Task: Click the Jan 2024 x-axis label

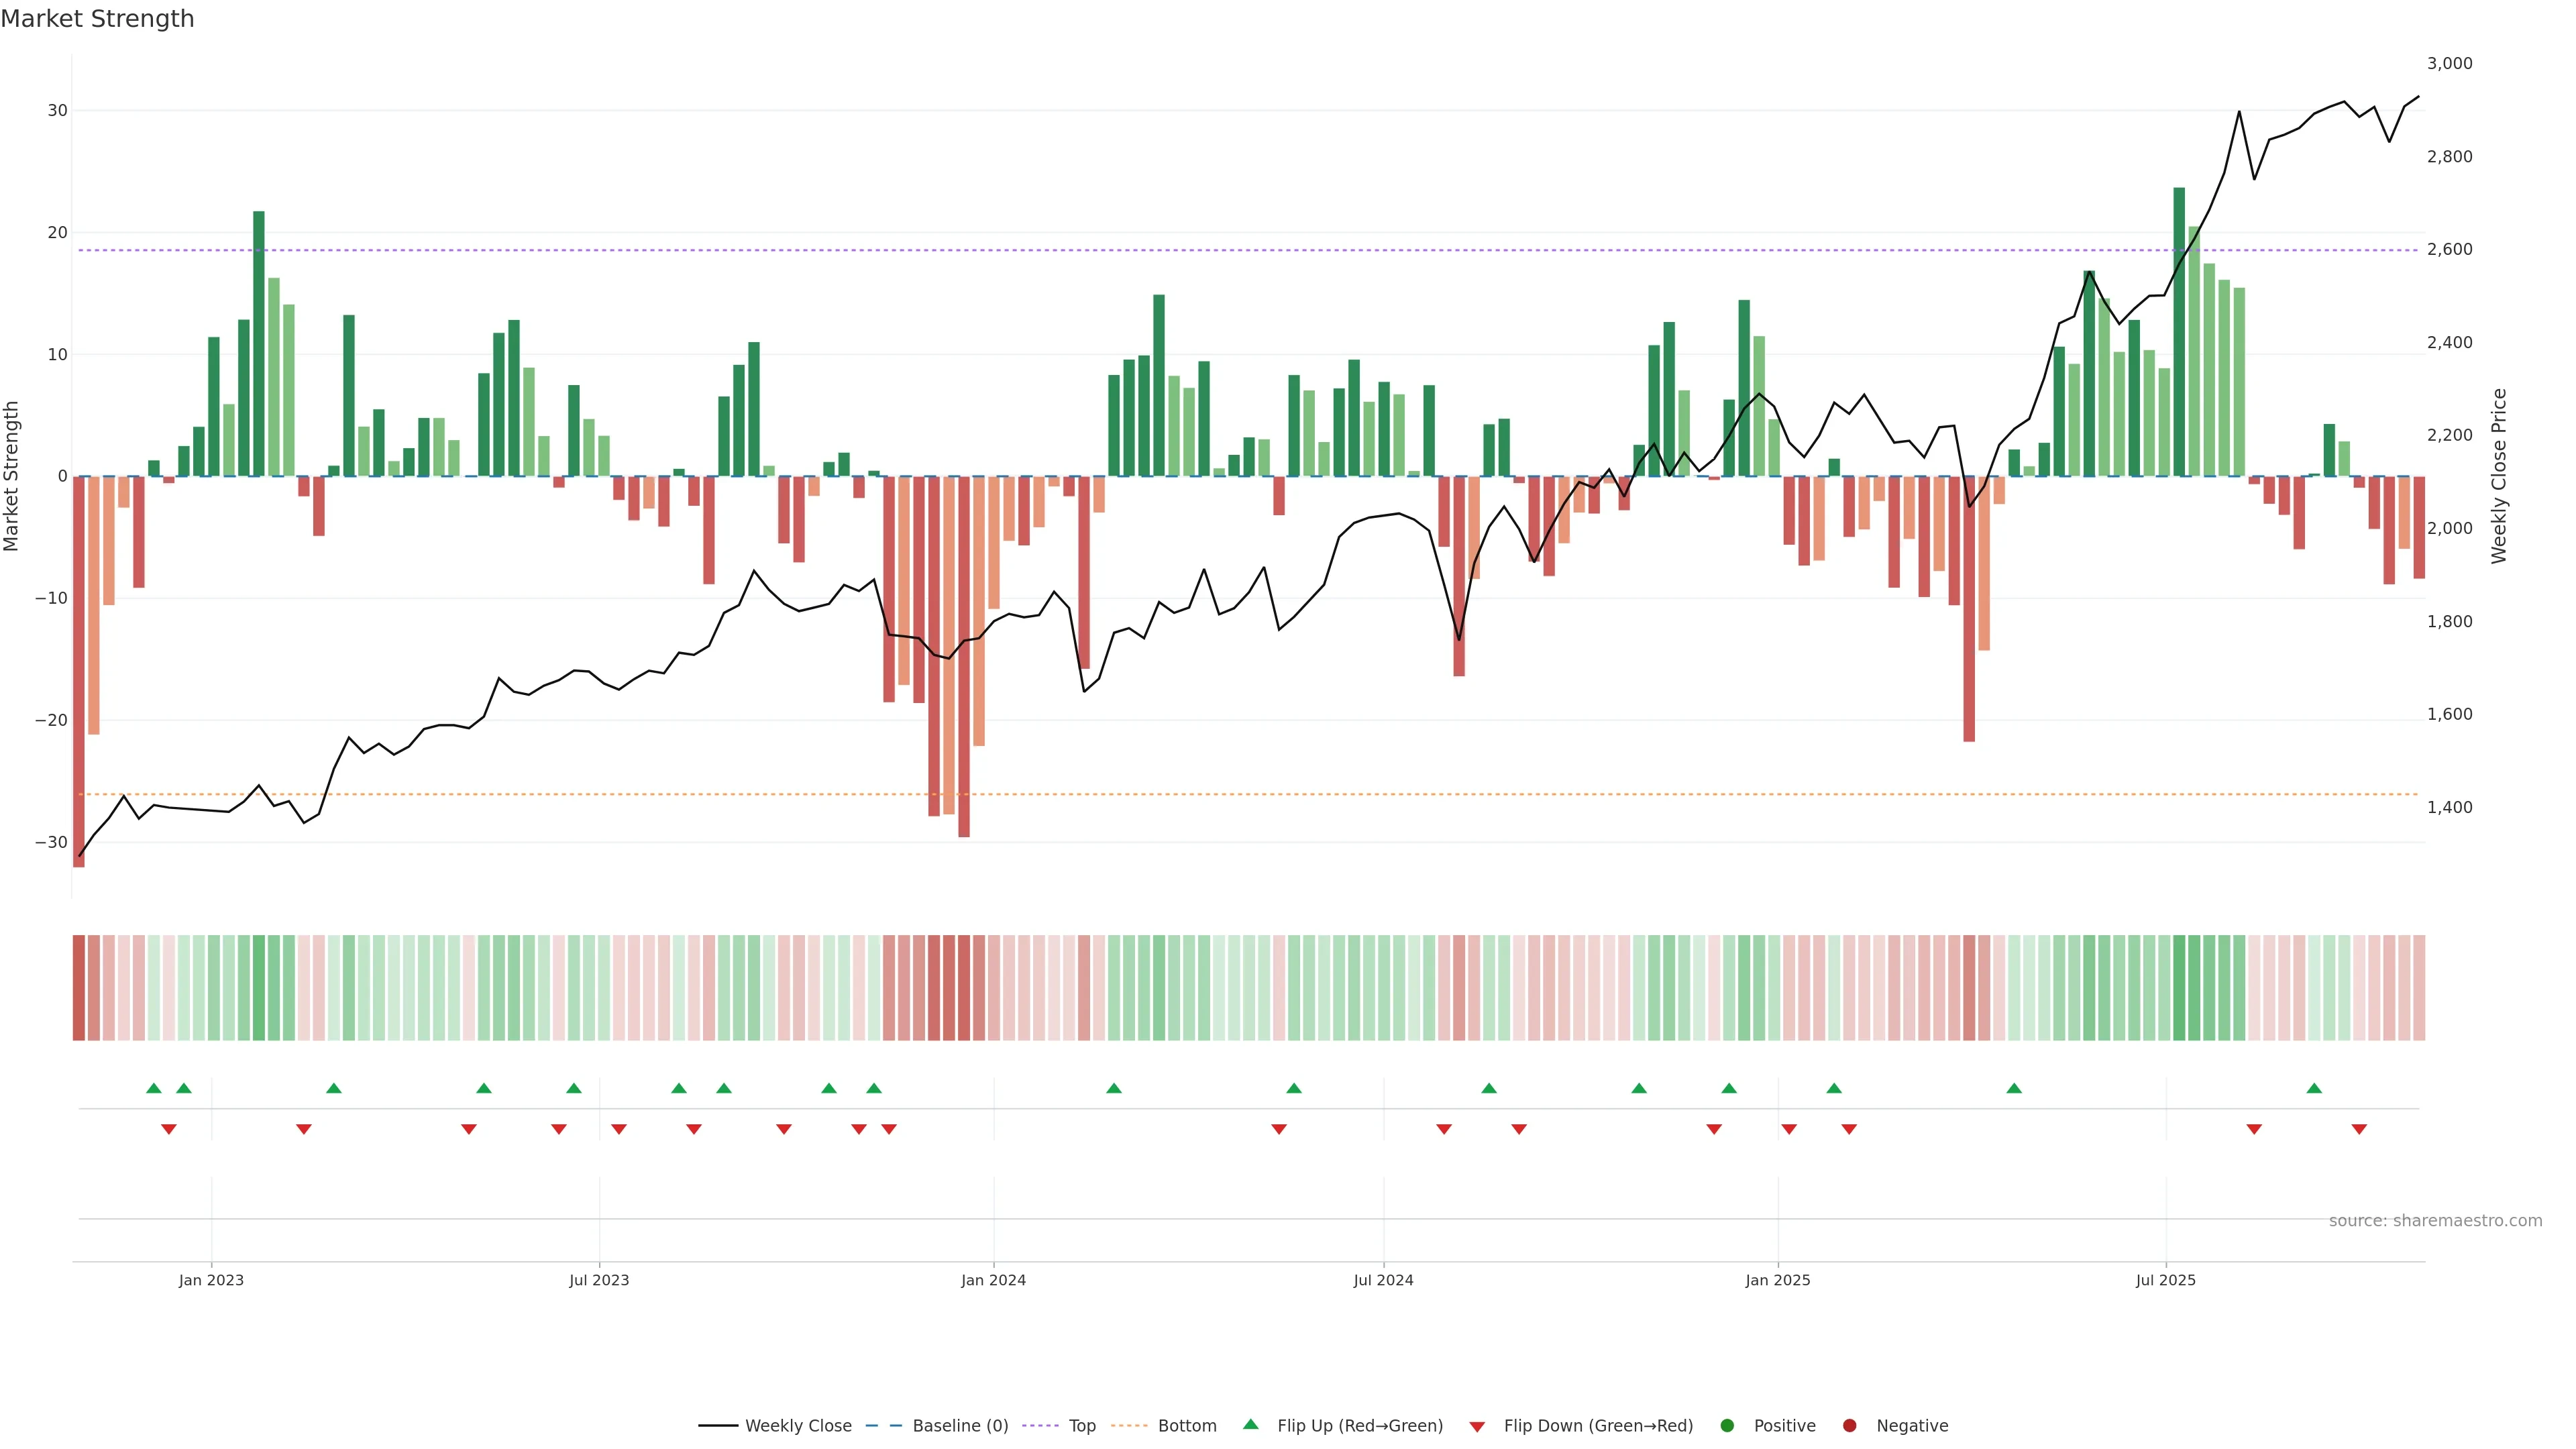Action: point(993,1280)
